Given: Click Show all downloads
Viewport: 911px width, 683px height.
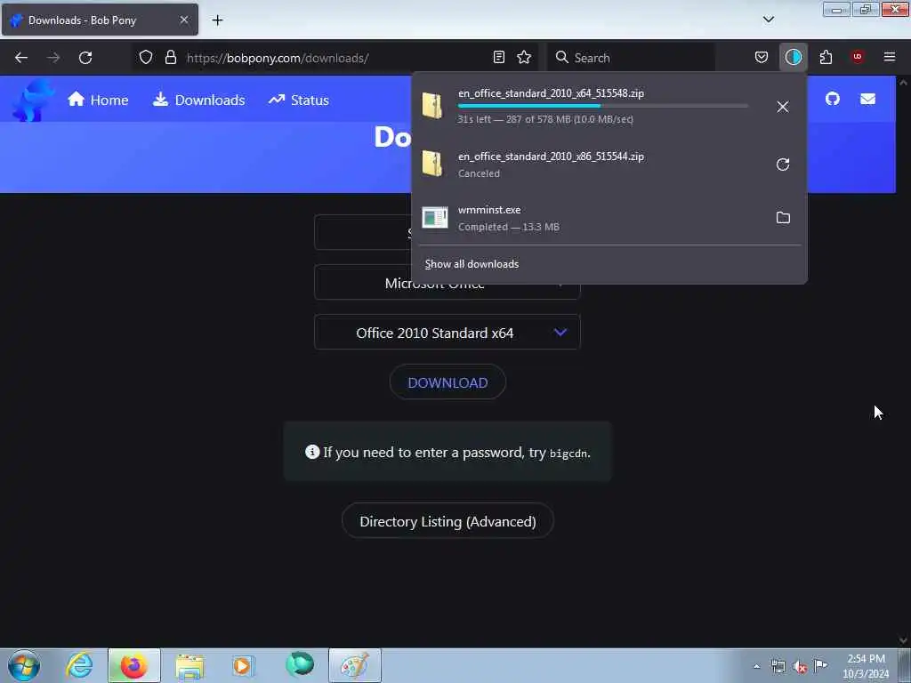Looking at the screenshot, I should click(x=472, y=264).
